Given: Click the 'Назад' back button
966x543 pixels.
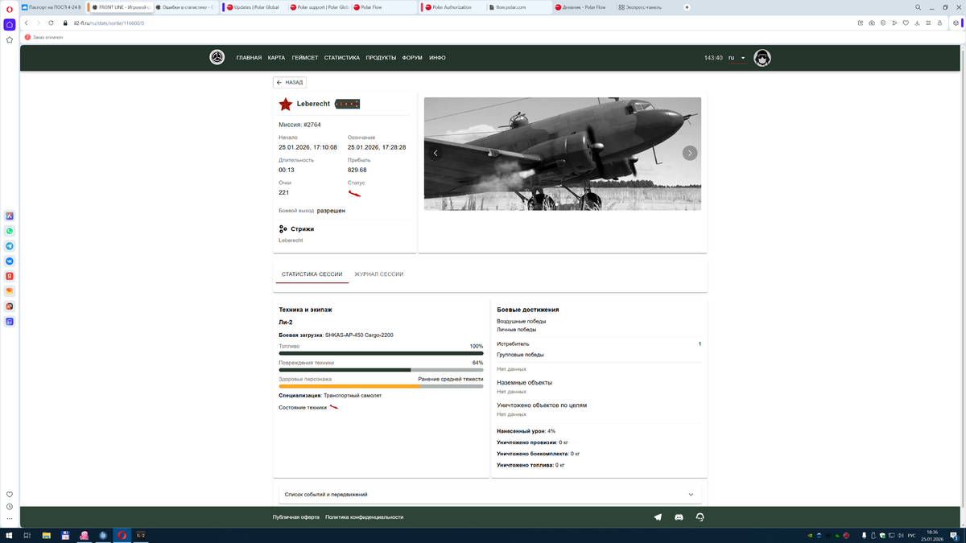Looking at the screenshot, I should (290, 82).
